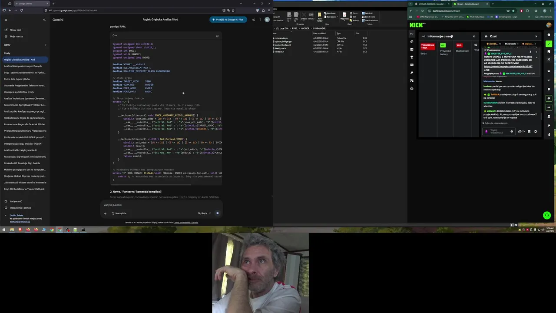Select the W11x64 directory Chrome tab

(431, 4)
